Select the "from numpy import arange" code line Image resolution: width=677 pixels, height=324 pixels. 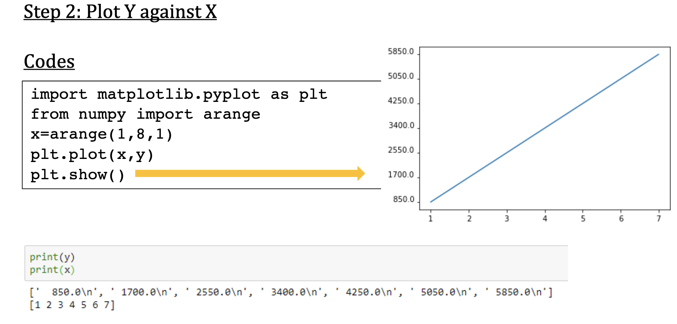145,114
